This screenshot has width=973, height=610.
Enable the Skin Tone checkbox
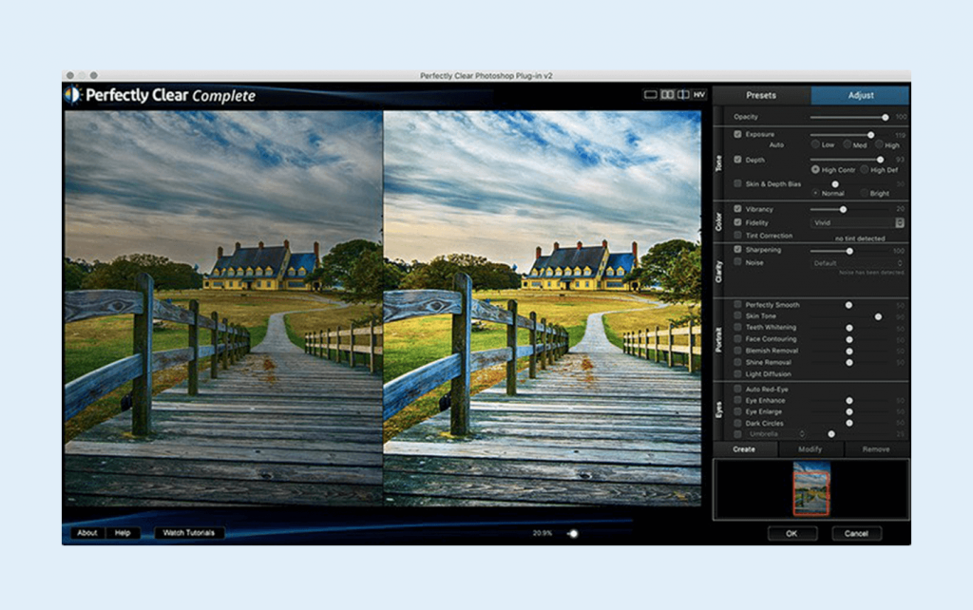coord(737,315)
